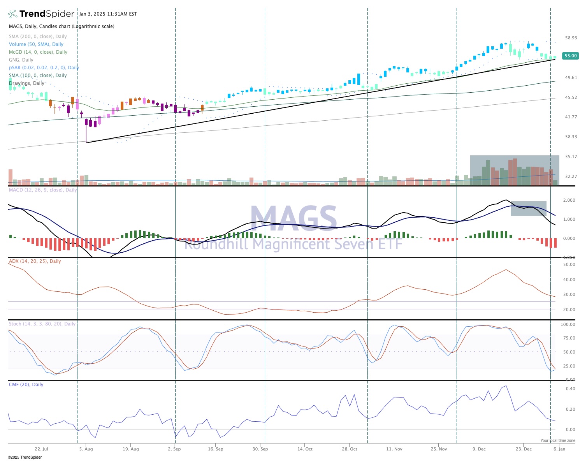Open the MACD (12, 26, 9, close) settings label
The height and width of the screenshot is (461, 587).
coord(43,190)
